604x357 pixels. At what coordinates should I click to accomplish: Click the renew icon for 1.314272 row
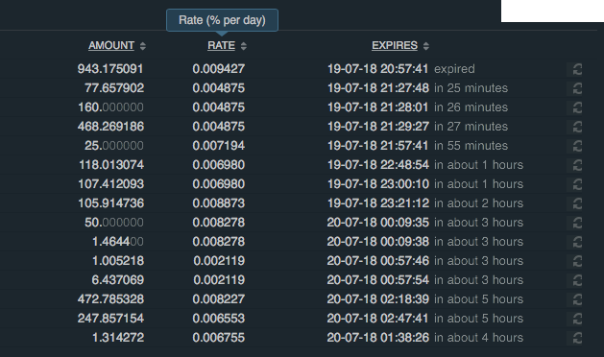pyautogui.click(x=577, y=338)
